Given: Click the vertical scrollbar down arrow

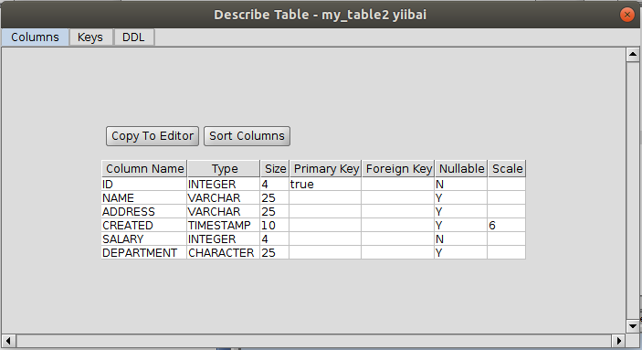Looking at the screenshot, I should [633, 326].
